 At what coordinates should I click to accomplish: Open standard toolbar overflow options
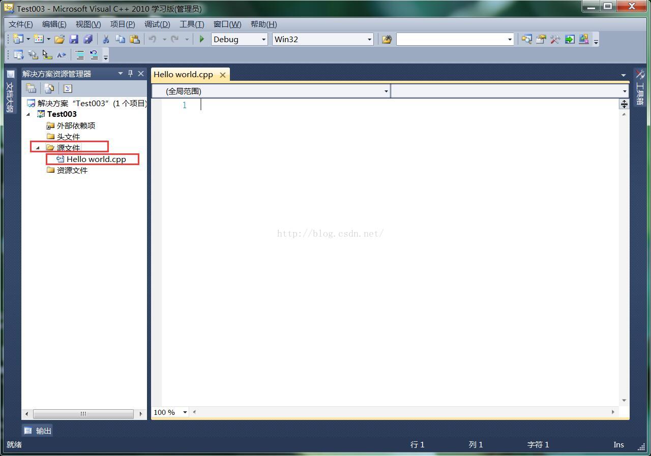coord(596,41)
